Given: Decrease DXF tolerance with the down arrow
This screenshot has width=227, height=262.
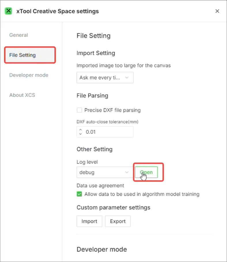Looking at the screenshot, I should click(x=80, y=134).
